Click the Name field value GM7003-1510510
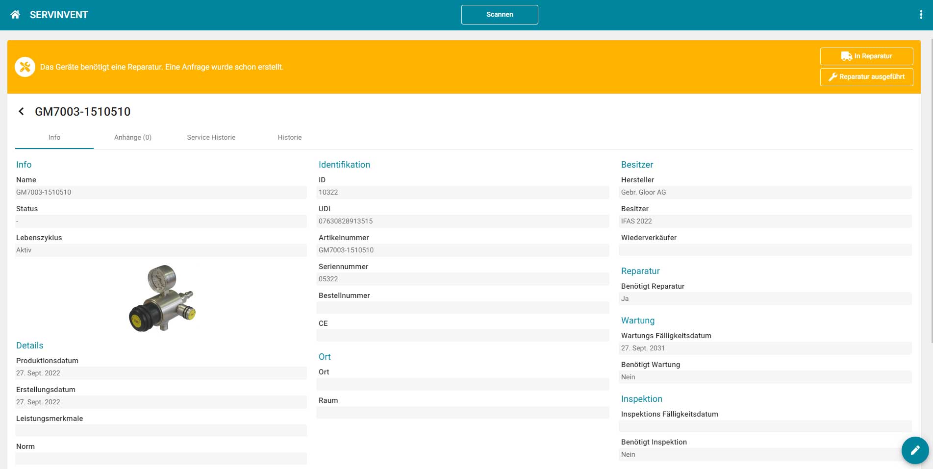 161,193
